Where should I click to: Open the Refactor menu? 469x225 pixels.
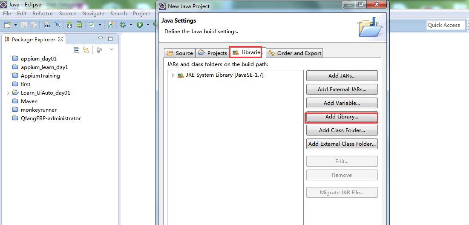[43, 14]
